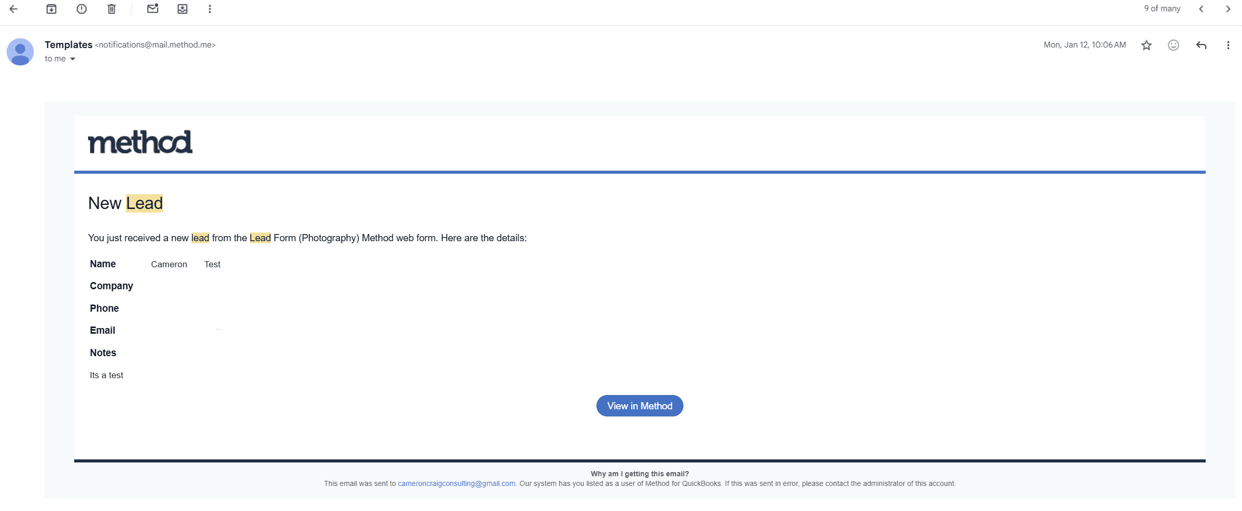Open the cameroncraigconsulting@gmail.com link
The image size is (1242, 511).
(457, 483)
